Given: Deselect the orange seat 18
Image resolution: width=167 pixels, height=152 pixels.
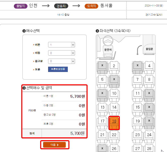Looking at the screenshot, I should click(114, 123).
